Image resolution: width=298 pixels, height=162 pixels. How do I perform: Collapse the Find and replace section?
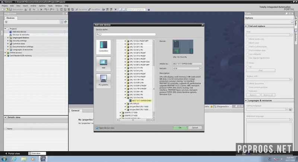[246, 26]
